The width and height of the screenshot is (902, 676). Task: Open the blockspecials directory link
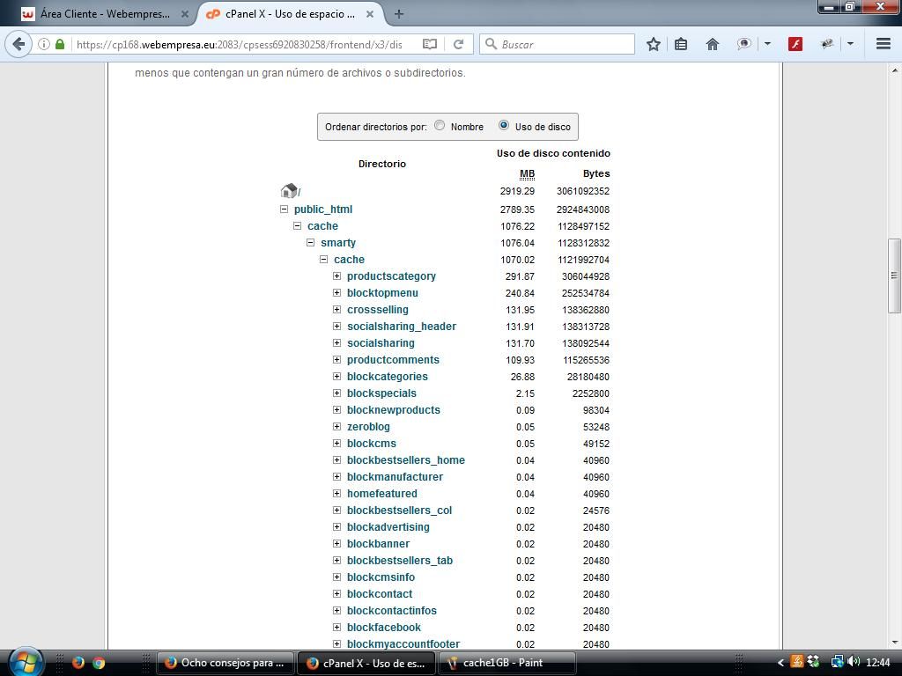tap(381, 393)
